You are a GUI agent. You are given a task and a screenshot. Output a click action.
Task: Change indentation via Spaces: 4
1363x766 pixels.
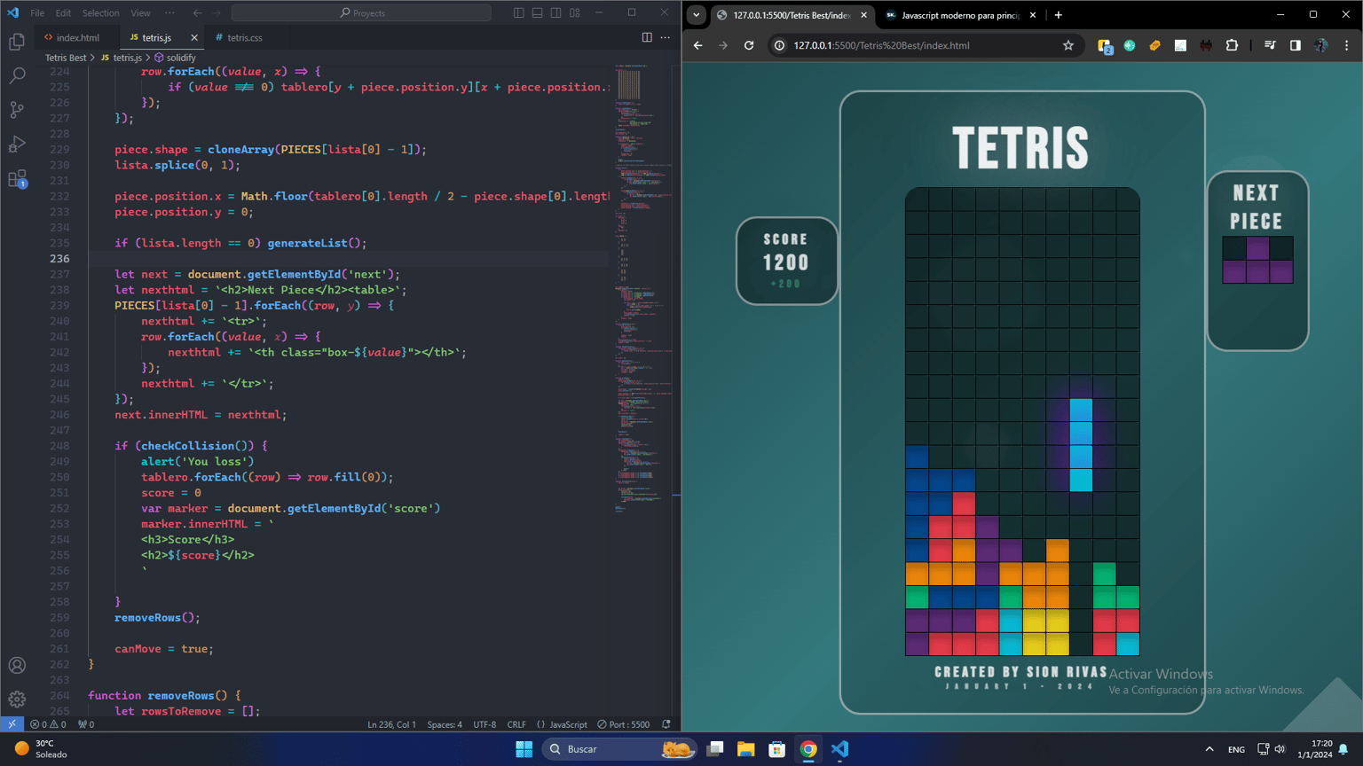(445, 724)
